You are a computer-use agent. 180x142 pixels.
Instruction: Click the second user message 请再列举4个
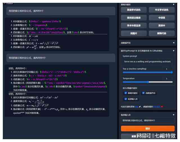tap(61, 58)
